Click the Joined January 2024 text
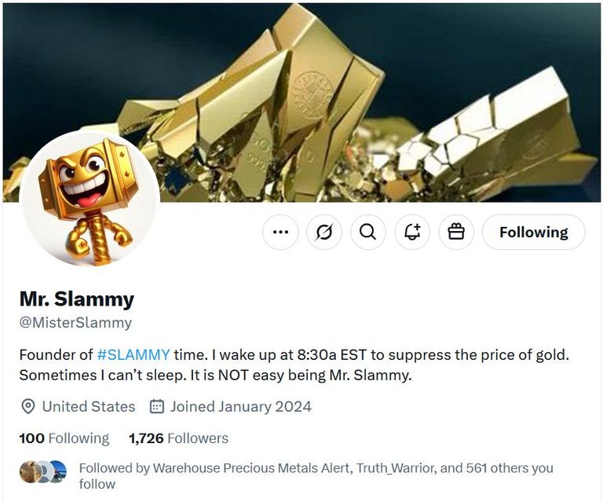This screenshot has width=603, height=502. (x=240, y=406)
